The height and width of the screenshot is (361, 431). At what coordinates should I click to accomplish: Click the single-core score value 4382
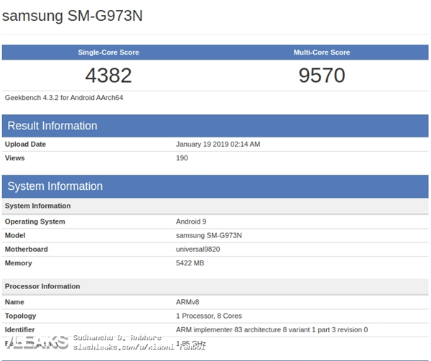pos(108,76)
